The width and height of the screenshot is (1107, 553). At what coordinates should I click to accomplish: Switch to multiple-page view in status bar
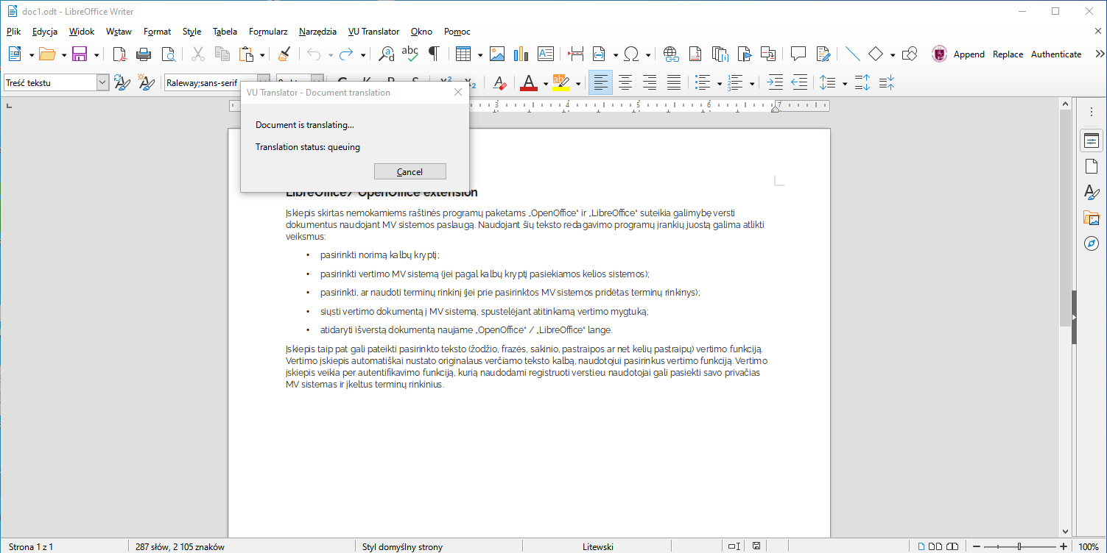pyautogui.click(x=935, y=546)
